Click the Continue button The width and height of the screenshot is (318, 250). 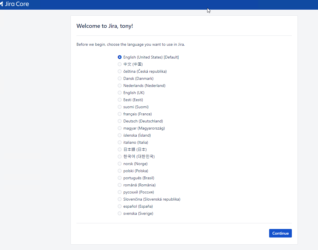(x=280, y=233)
